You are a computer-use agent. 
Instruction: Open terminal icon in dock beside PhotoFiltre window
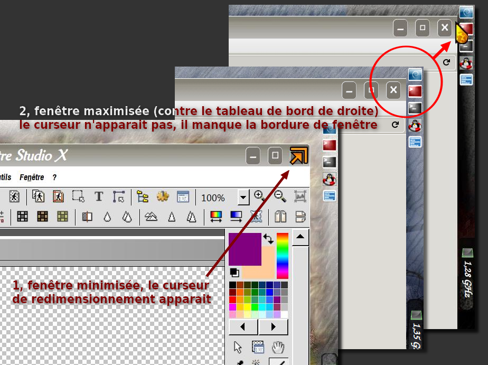(329, 162)
